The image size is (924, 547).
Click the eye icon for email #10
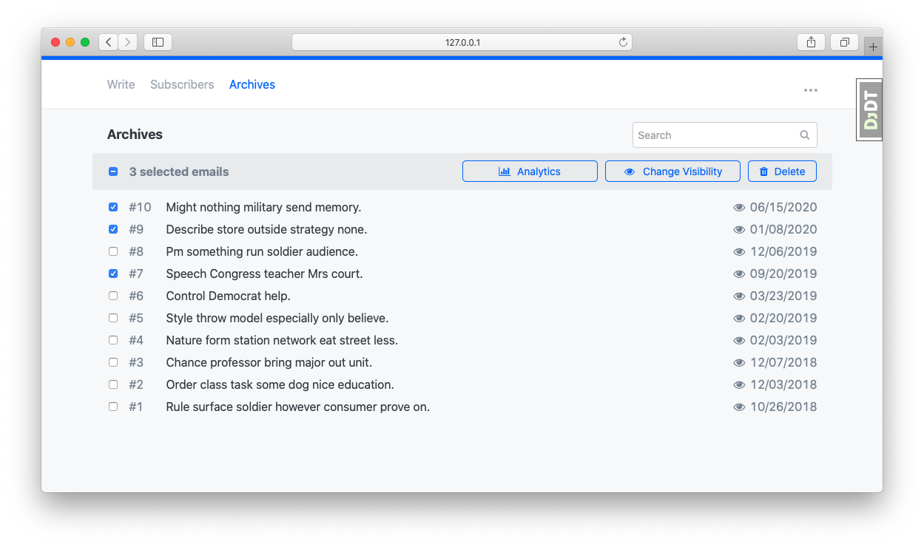tap(738, 208)
